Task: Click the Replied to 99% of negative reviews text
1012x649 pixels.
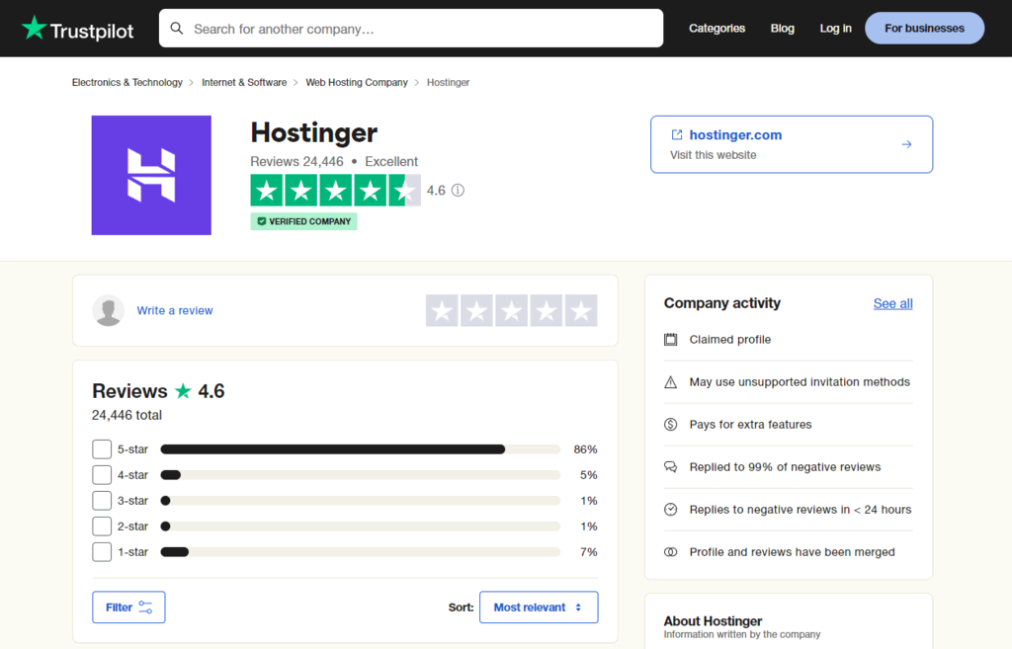Action: pos(785,467)
